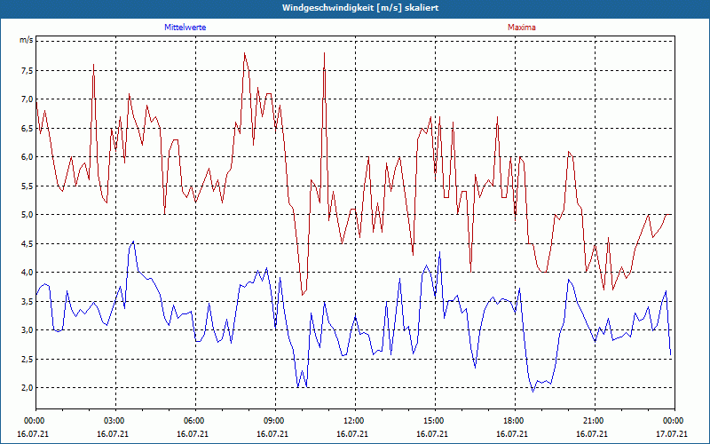Click the "15:00" time axis label
The height and width of the screenshot is (444, 710).
coord(435,421)
